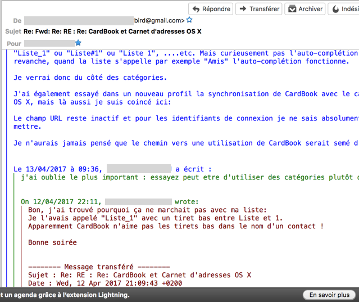Click the line 'Le champ URL reste inactif'
Screen dimensions: 359x302
click(186, 119)
